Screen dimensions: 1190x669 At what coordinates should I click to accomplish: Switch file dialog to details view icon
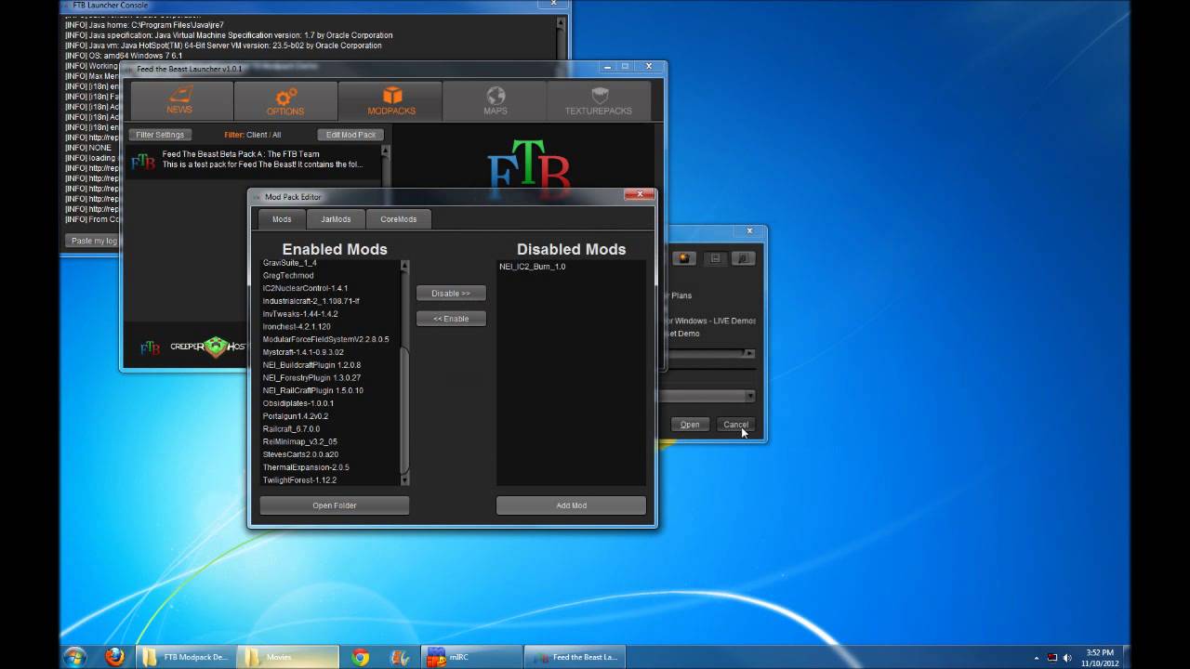(743, 258)
